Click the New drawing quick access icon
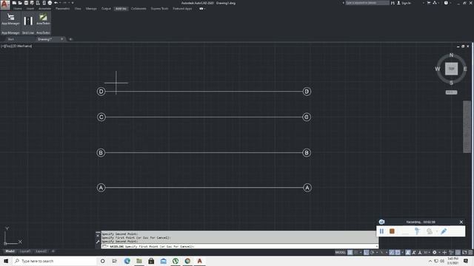The height and width of the screenshot is (266, 474). coord(14,3)
